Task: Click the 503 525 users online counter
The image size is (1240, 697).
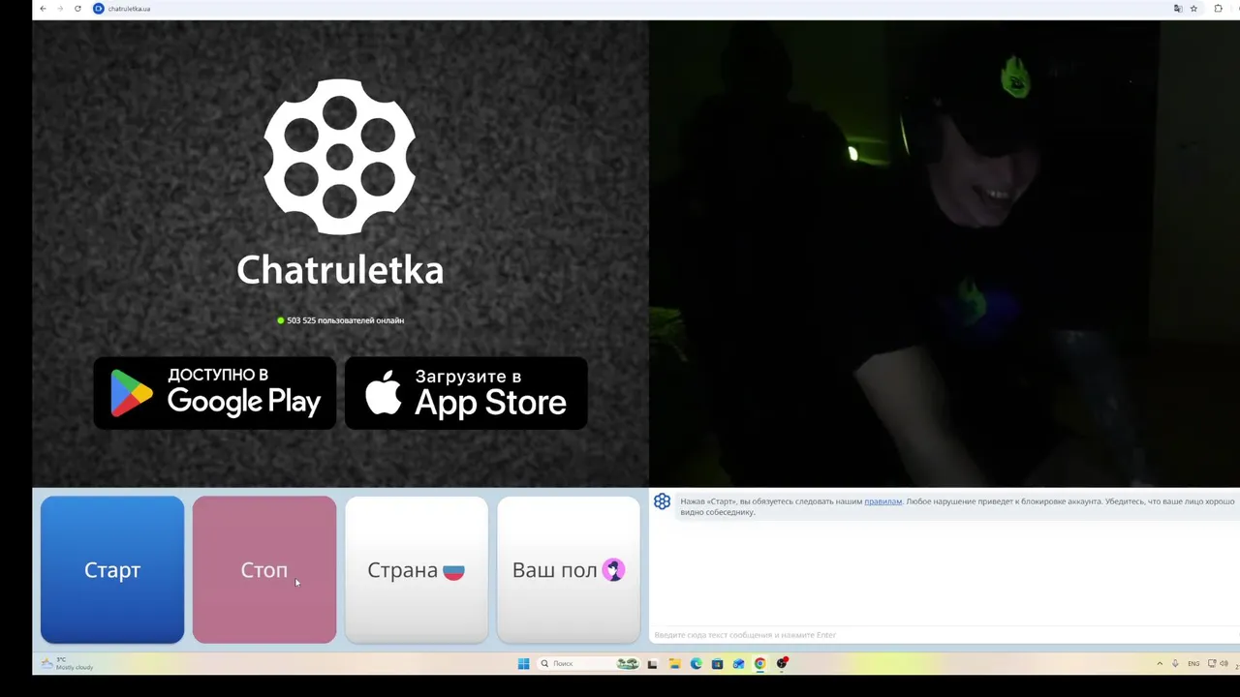Action: 340,320
